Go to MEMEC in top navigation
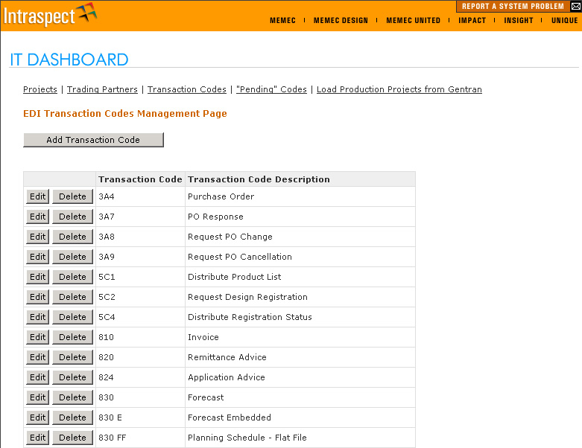The image size is (582, 448). [282, 20]
